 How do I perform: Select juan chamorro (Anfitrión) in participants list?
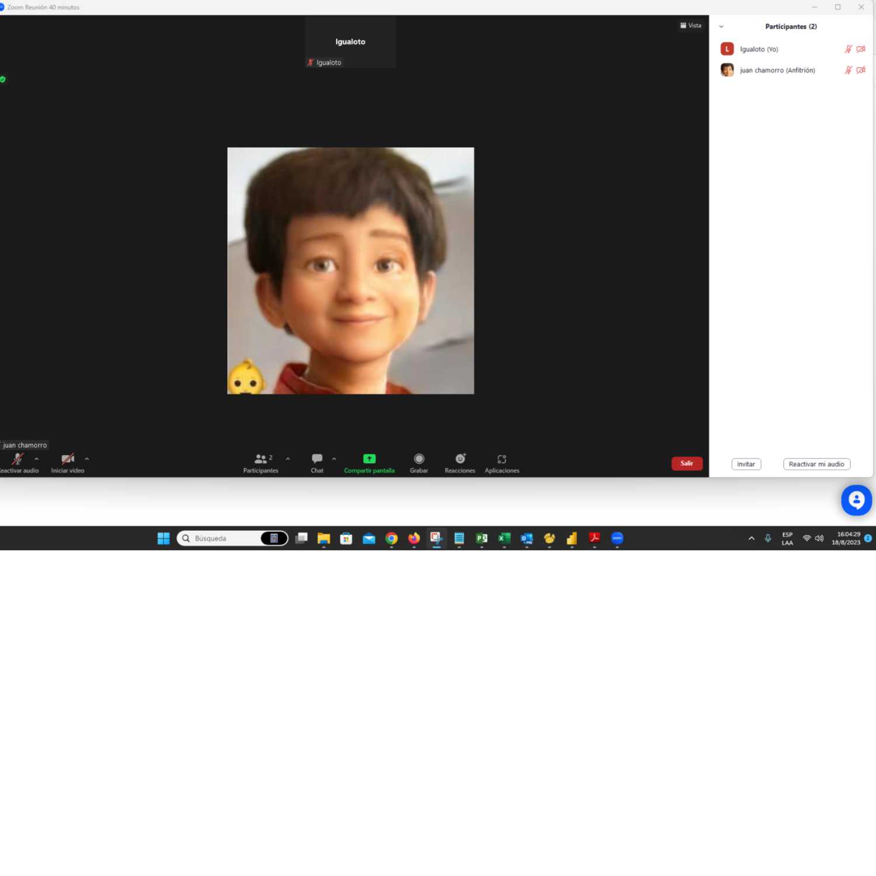791,70
